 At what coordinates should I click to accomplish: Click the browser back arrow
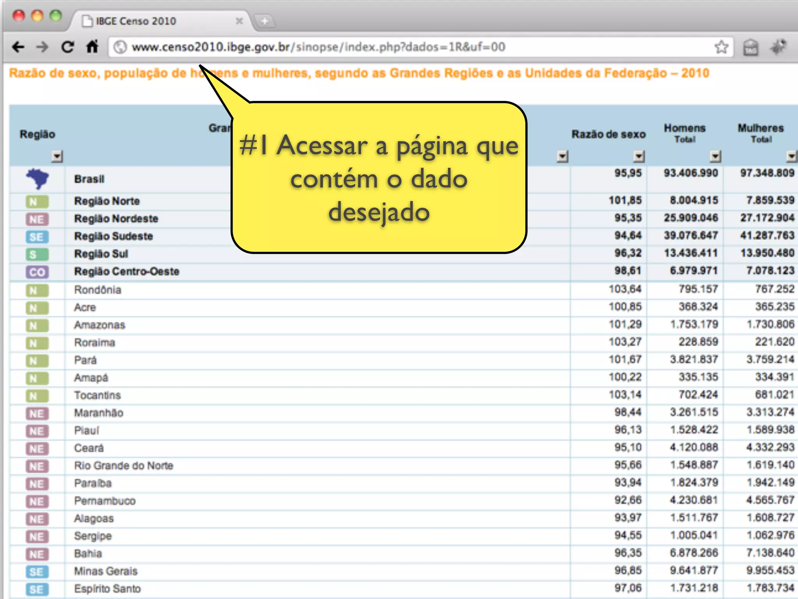click(x=18, y=47)
